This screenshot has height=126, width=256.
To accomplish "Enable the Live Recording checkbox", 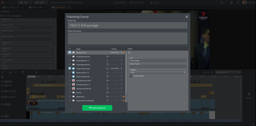I will 131,76.
